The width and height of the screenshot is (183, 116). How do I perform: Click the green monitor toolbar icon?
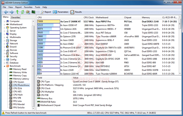click(x=34, y=12)
